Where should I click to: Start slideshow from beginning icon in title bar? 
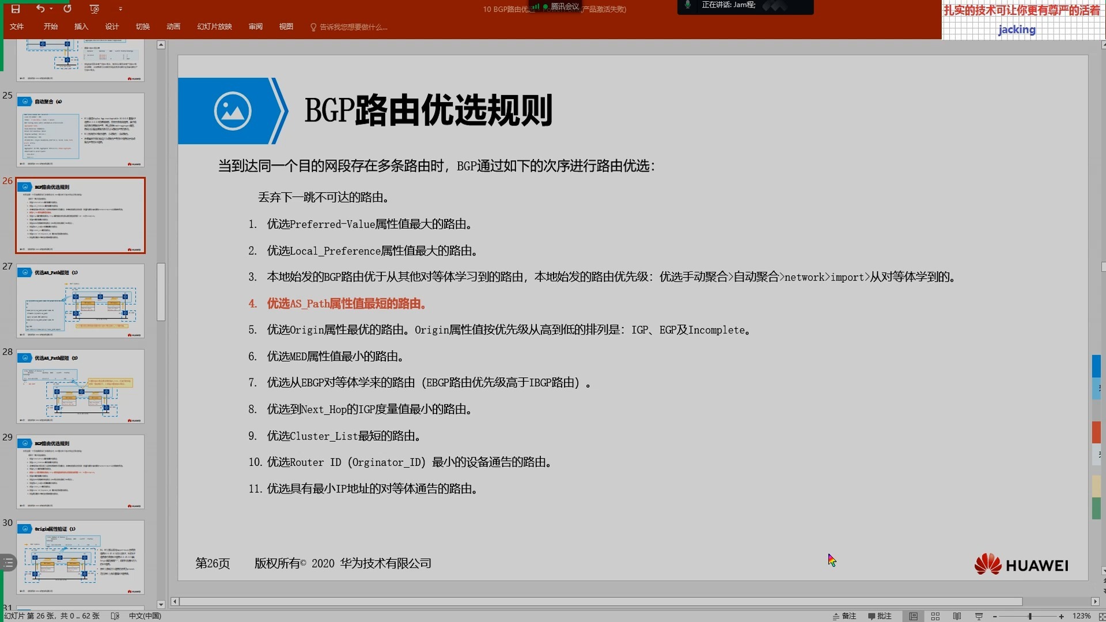[94, 9]
